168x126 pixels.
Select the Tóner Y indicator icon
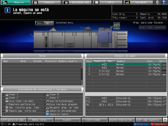tap(7, 94)
